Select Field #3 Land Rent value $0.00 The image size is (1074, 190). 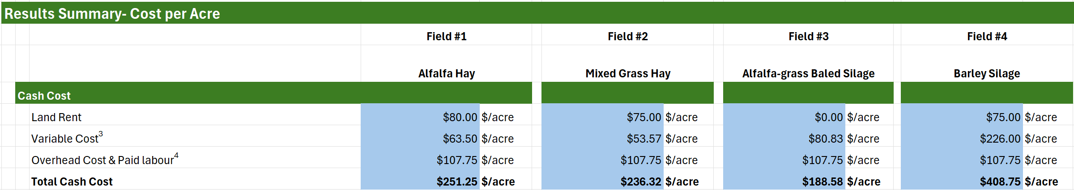tap(784, 117)
